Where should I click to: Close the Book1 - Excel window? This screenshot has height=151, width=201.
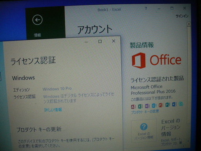click(x=185, y=8)
